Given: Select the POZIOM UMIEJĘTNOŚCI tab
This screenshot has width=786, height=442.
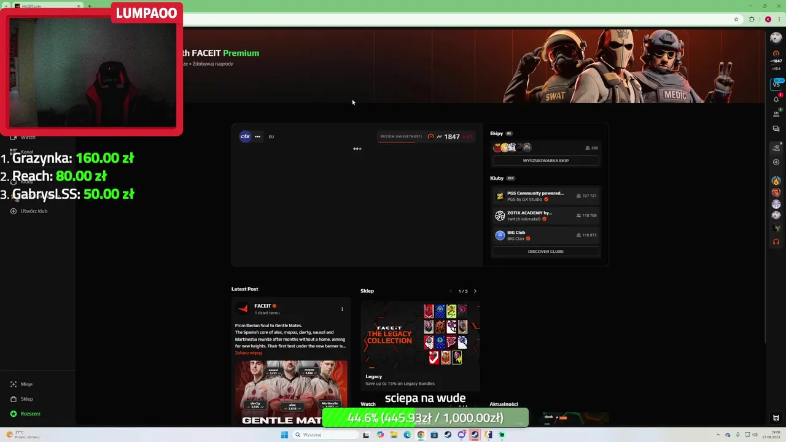Looking at the screenshot, I should (x=401, y=136).
